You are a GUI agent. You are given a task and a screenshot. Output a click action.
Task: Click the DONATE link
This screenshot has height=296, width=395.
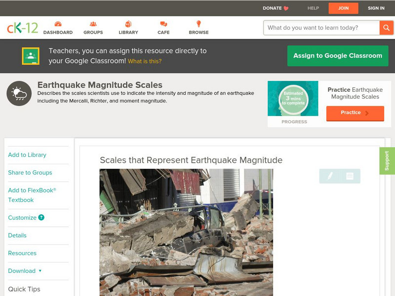point(273,8)
